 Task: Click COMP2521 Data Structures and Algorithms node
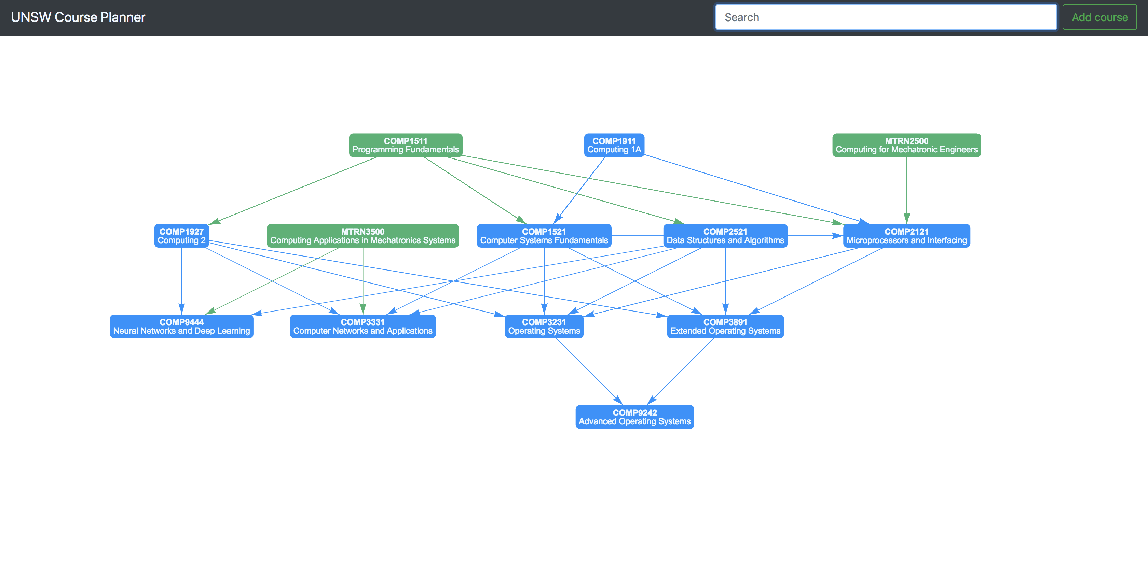[x=725, y=236]
